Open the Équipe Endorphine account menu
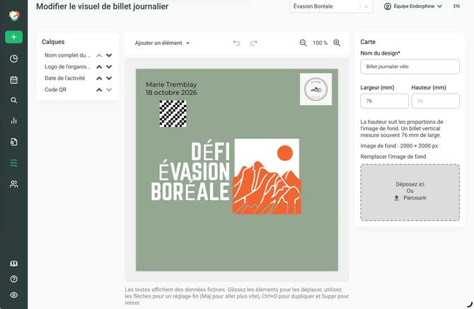 click(x=413, y=6)
